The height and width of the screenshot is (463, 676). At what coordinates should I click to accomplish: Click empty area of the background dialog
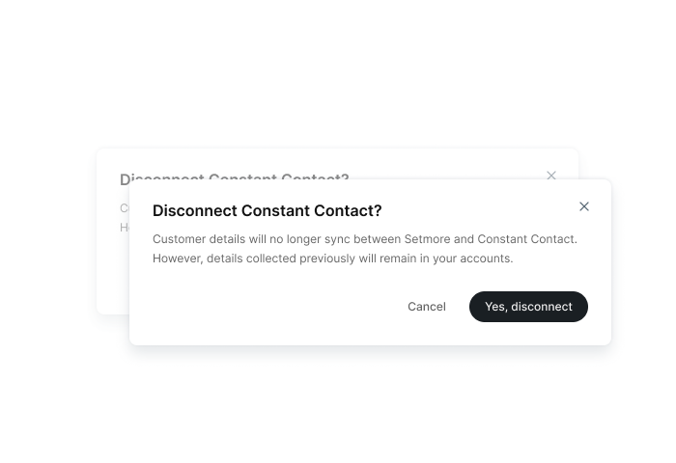pyautogui.click(x=113, y=271)
